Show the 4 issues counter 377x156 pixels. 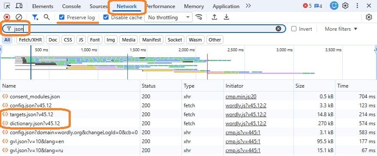tap(318, 6)
